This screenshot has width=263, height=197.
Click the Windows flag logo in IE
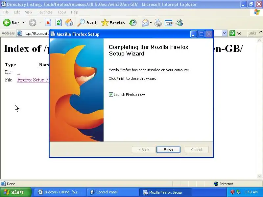257,12
